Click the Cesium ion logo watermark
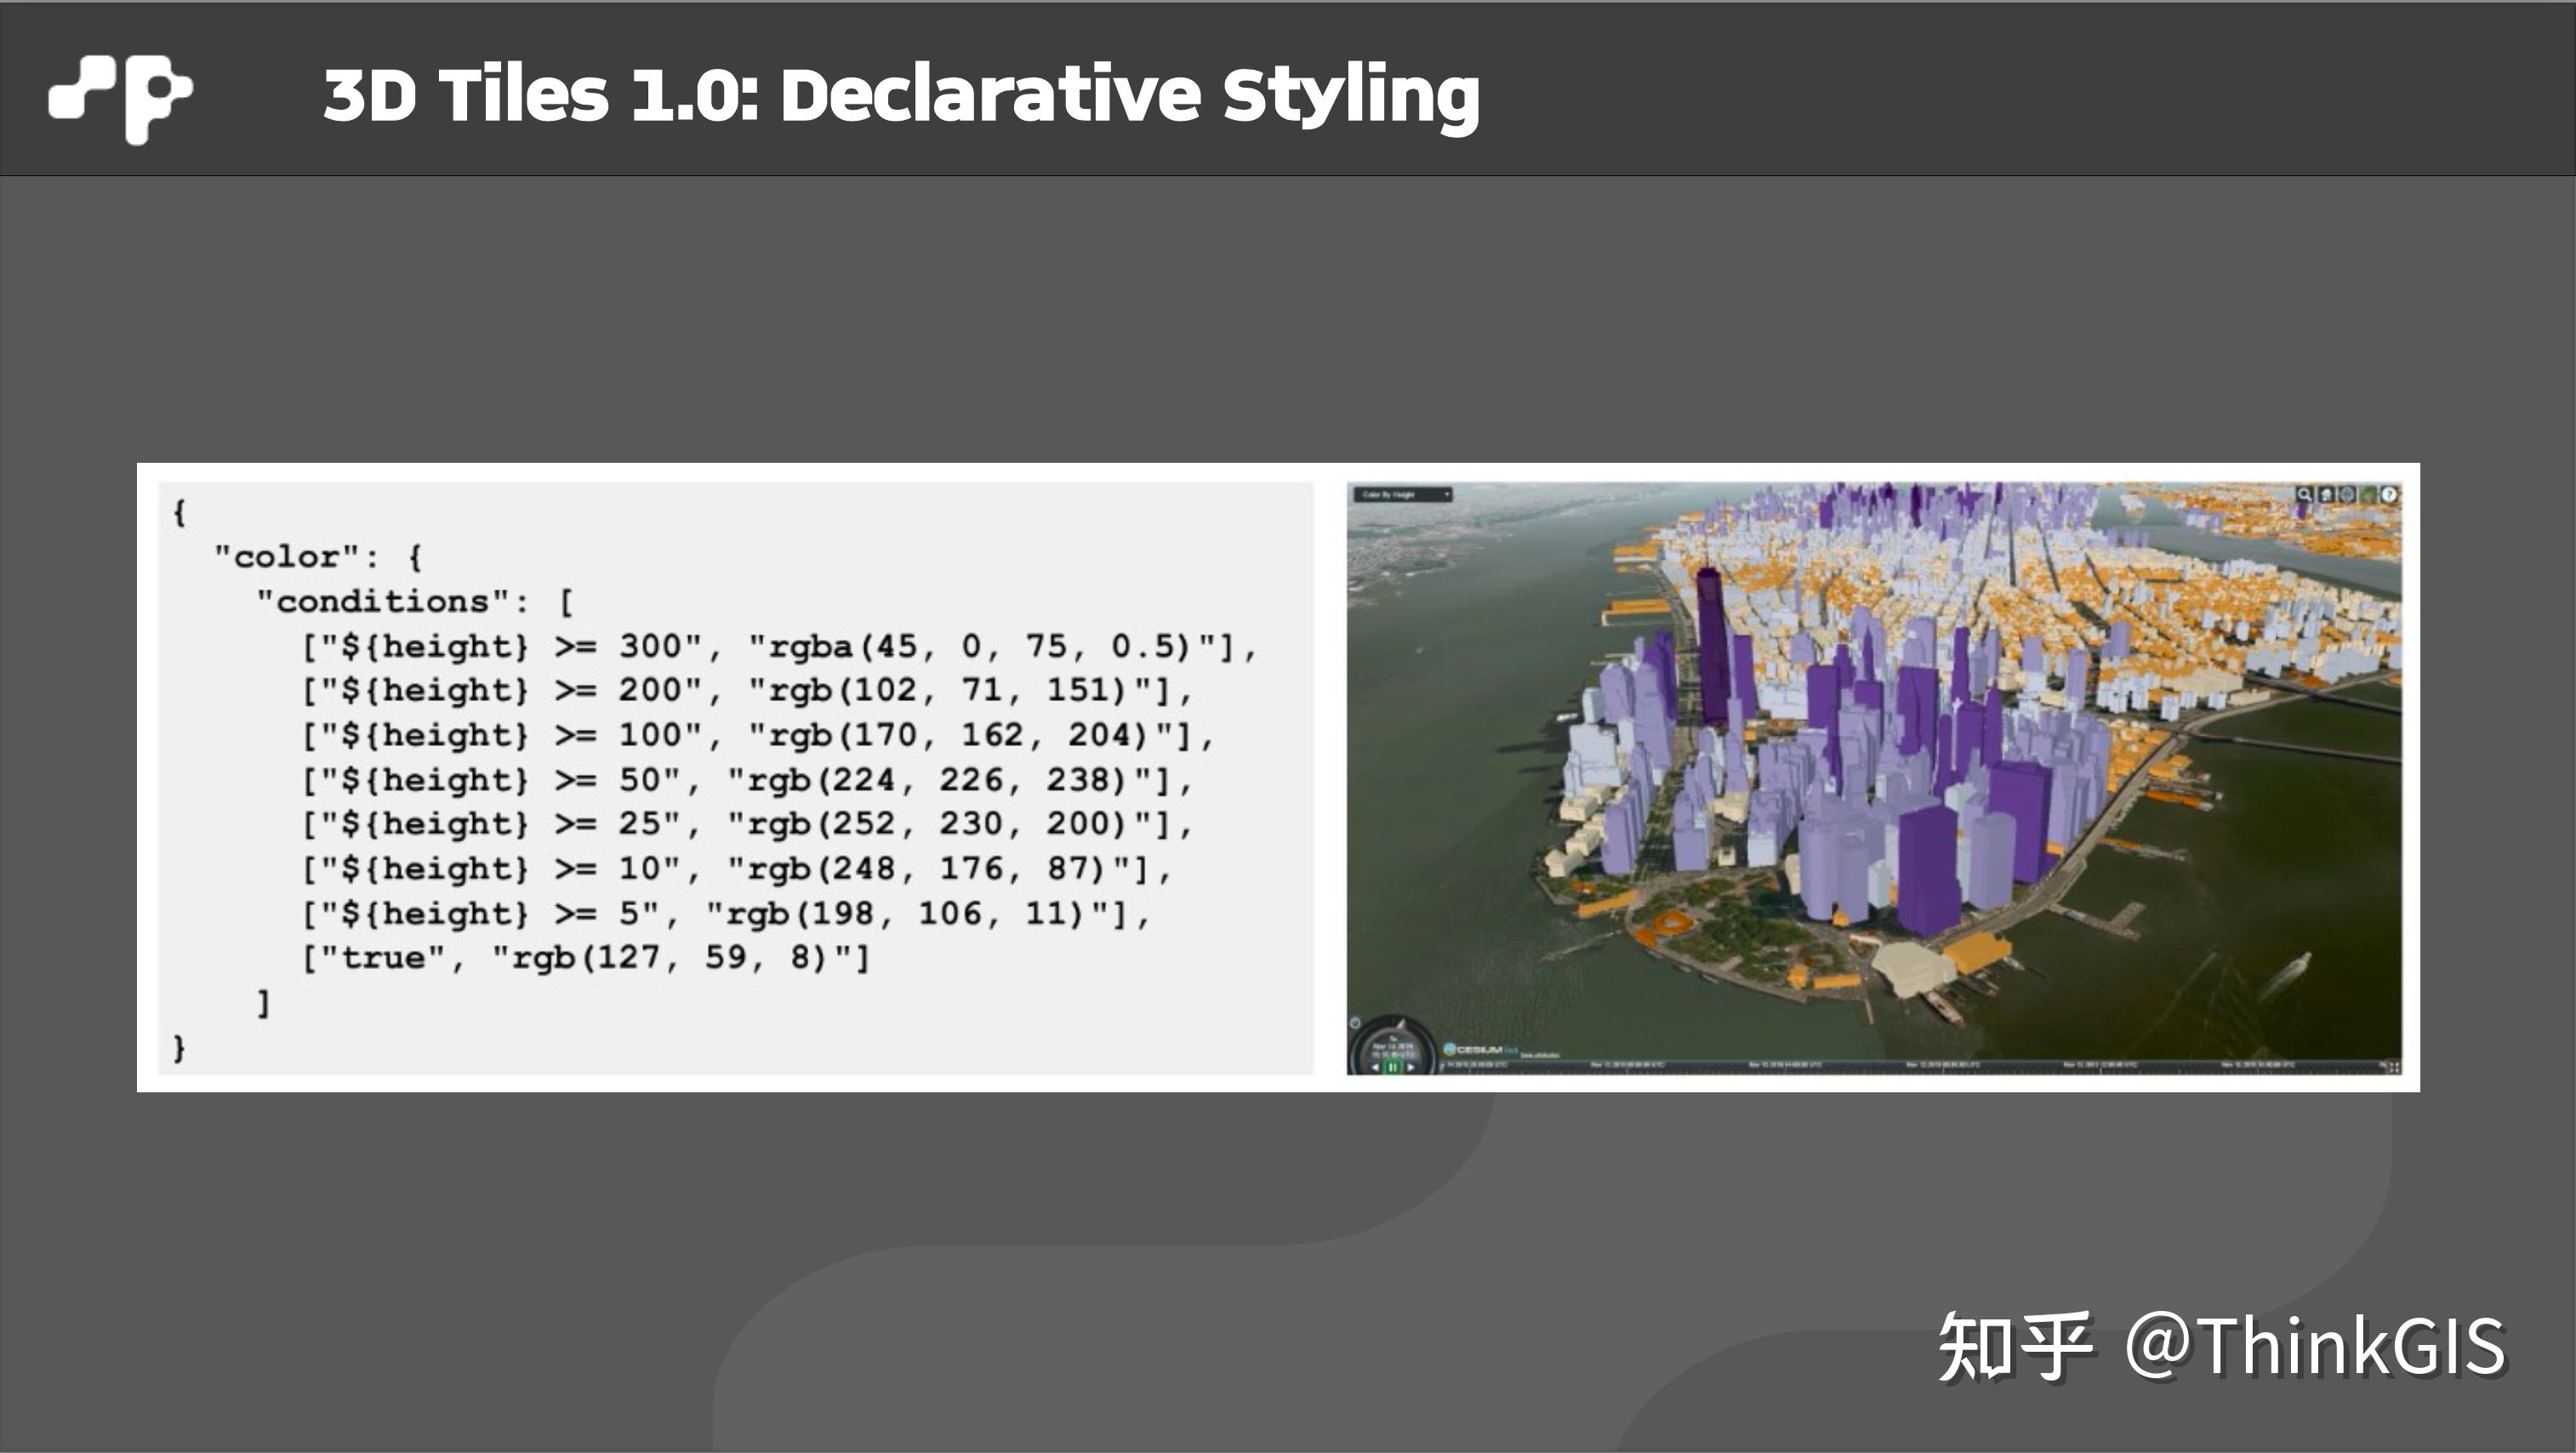The height and width of the screenshot is (1453, 2576). click(x=1479, y=1049)
